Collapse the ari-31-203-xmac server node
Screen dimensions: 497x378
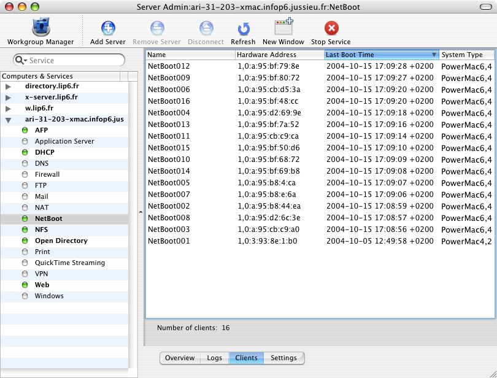pos(8,120)
